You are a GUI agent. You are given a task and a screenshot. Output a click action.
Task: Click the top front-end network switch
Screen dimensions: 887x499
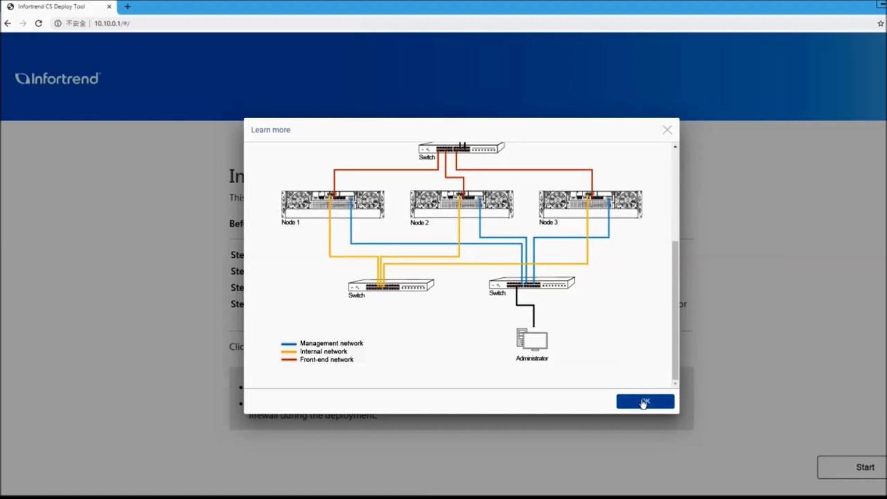click(462, 148)
